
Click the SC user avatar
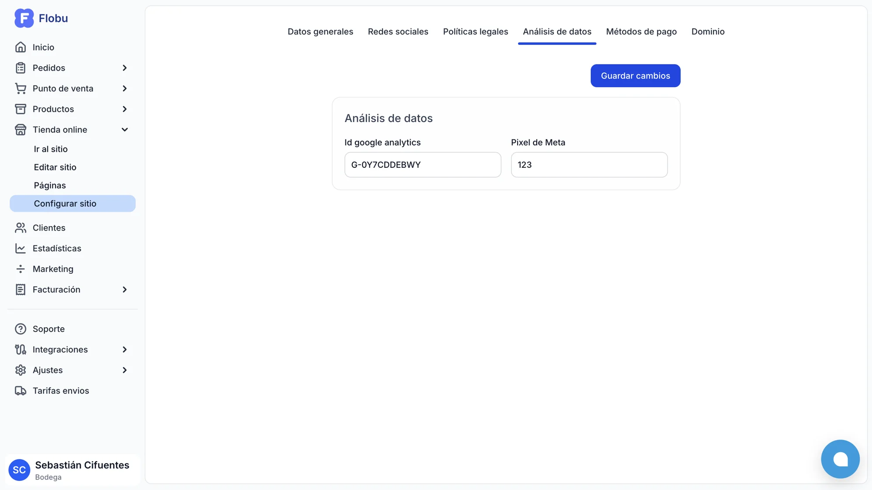pos(19,470)
